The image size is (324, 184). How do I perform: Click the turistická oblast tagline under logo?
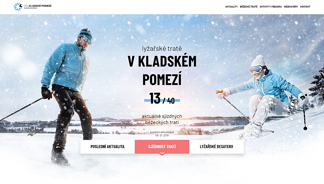tap(30, 8)
